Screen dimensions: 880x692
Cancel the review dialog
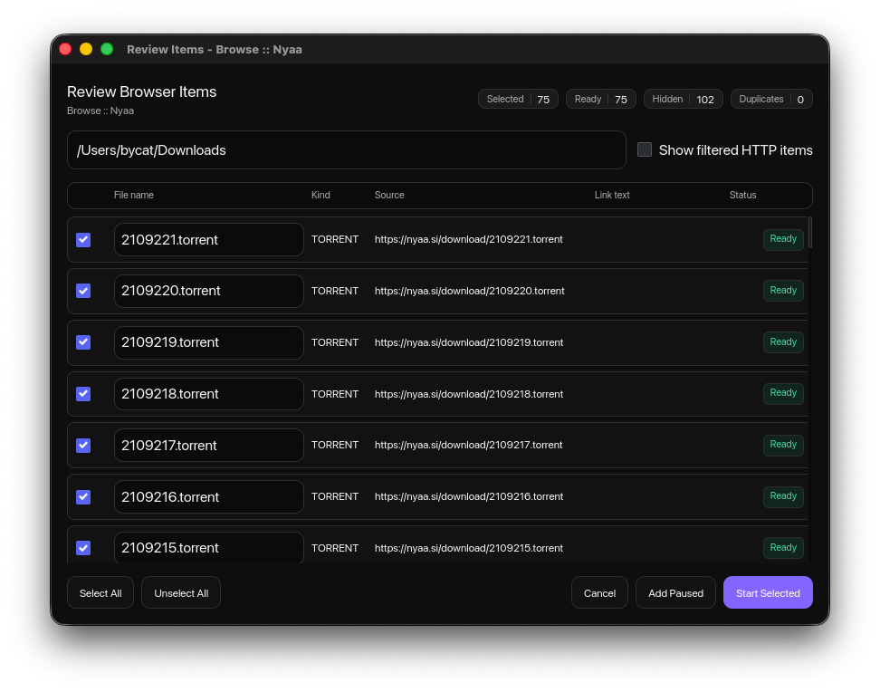(599, 592)
